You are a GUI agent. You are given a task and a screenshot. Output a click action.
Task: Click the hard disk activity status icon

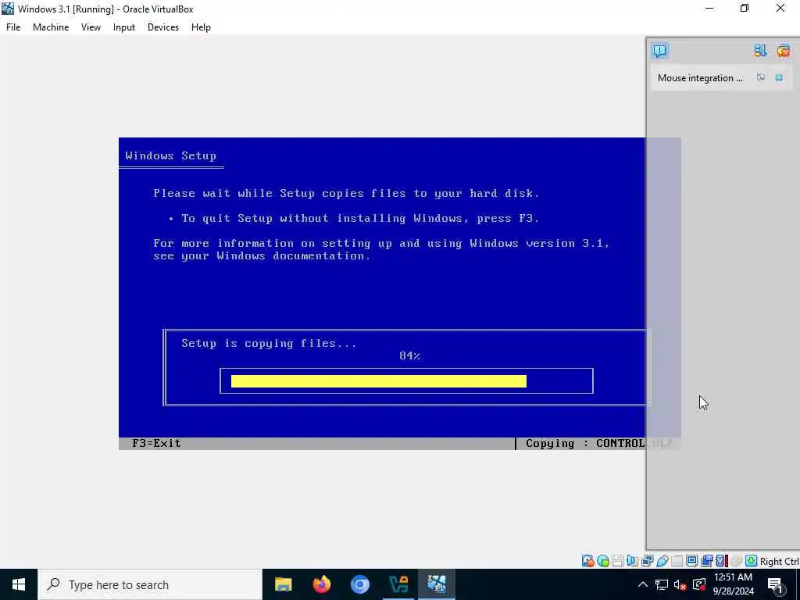click(x=587, y=561)
